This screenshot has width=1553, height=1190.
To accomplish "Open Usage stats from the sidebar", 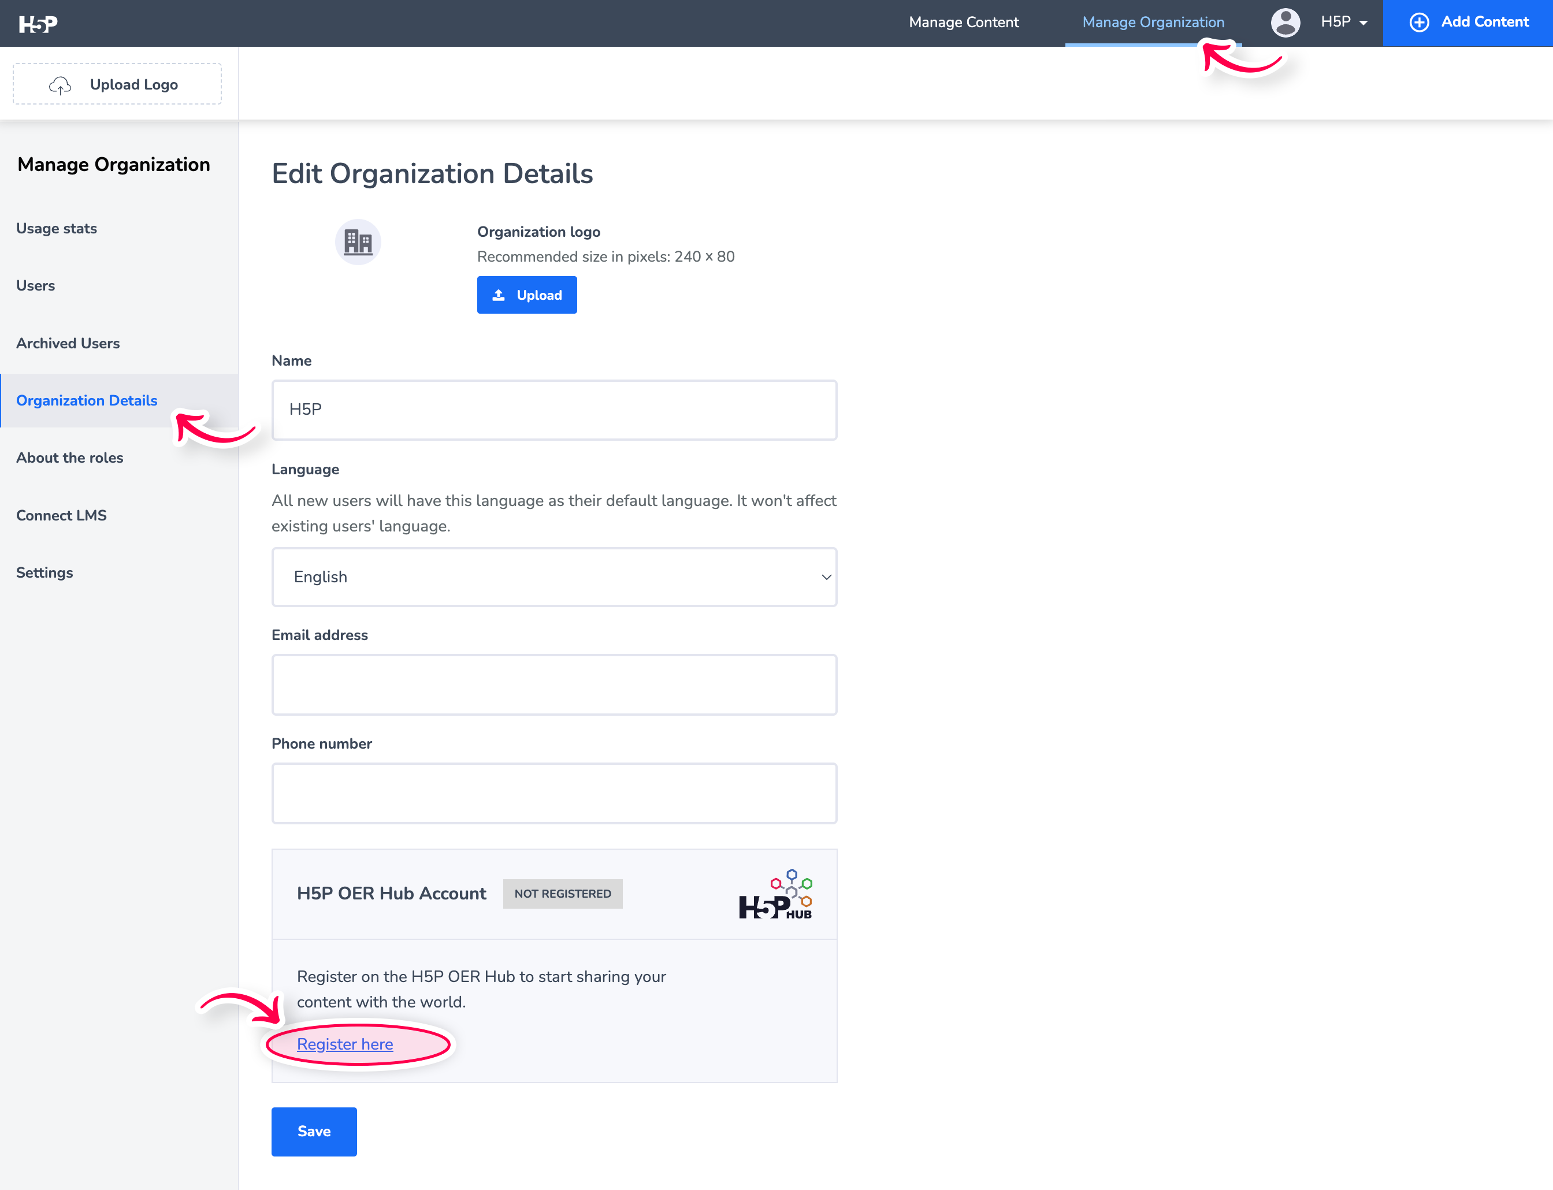I will click(x=57, y=228).
